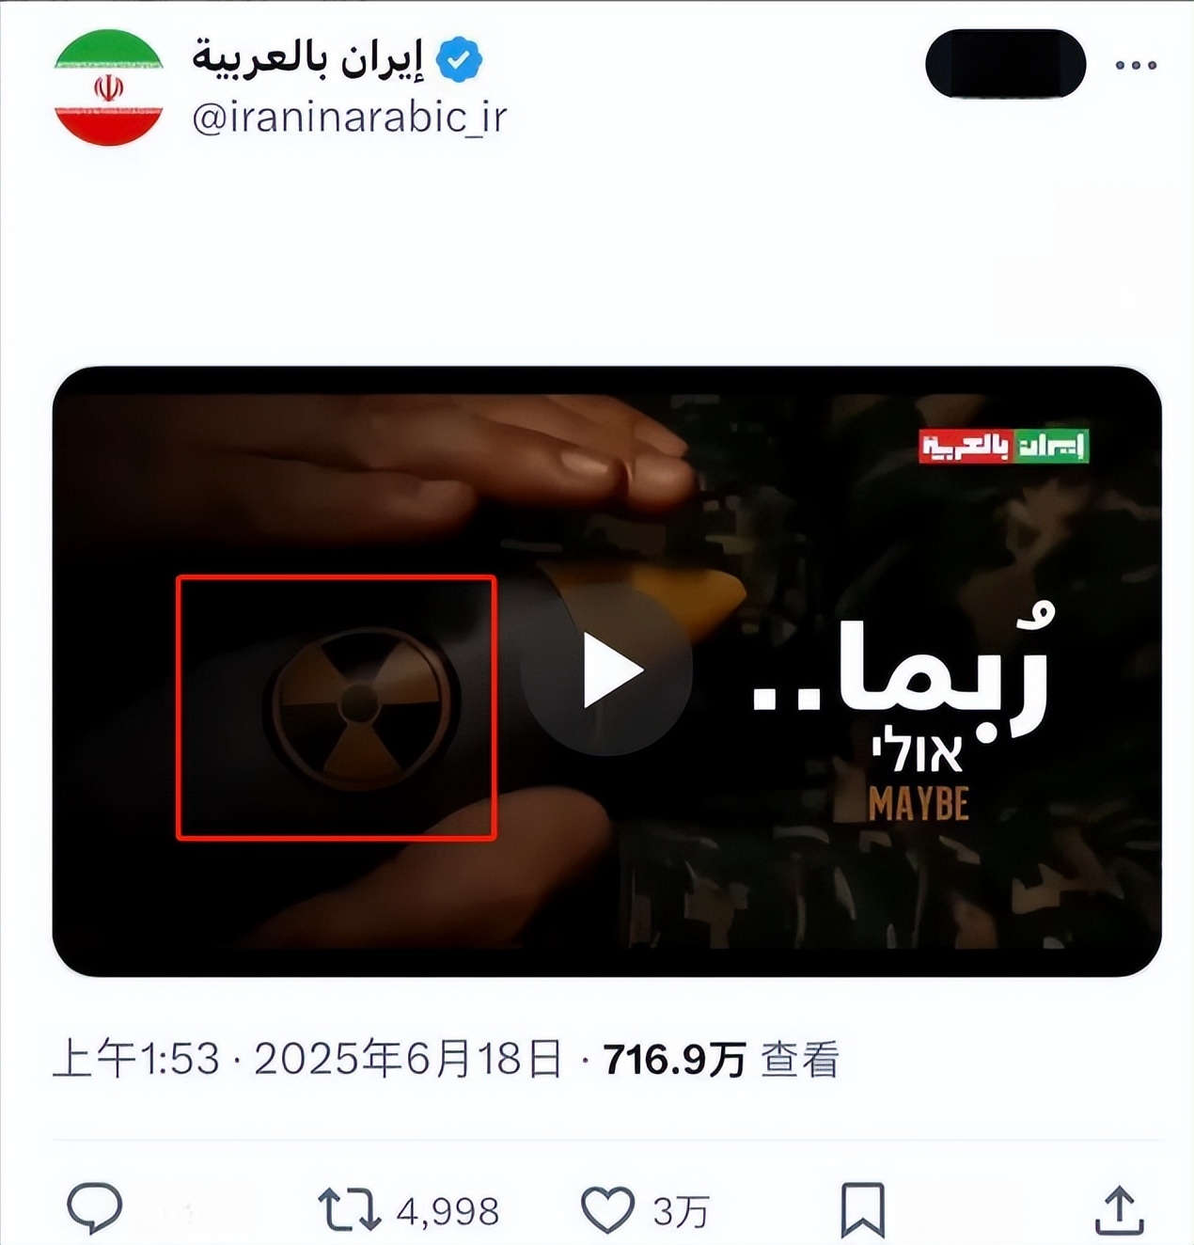Click the Arabic account display name
The height and width of the screenshot is (1245, 1194).
[x=308, y=58]
